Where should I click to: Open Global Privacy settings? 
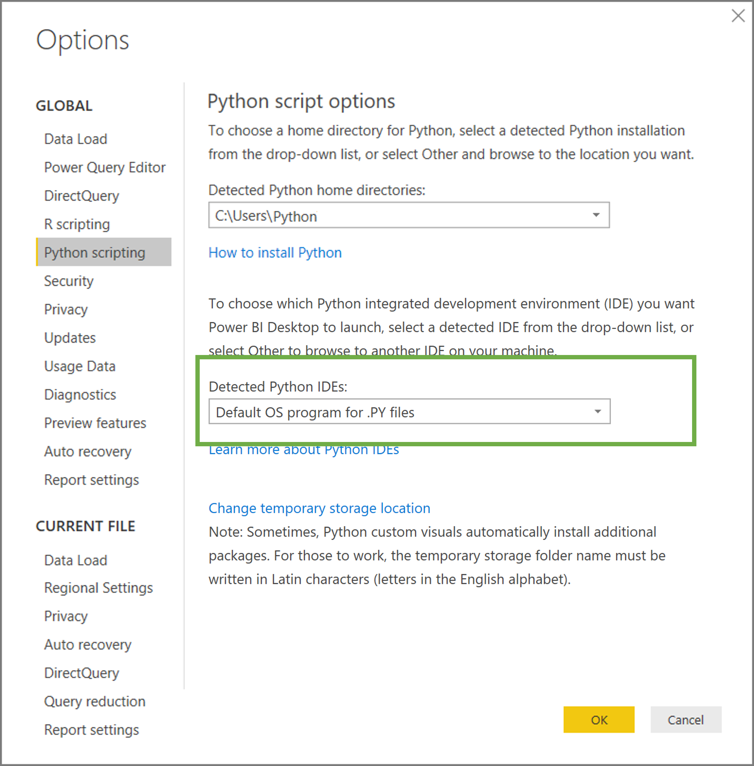tap(66, 309)
